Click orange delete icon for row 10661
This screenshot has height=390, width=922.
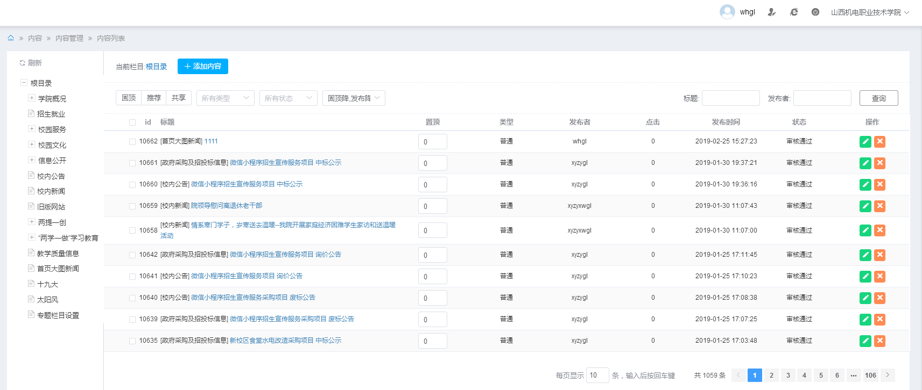[x=879, y=163]
